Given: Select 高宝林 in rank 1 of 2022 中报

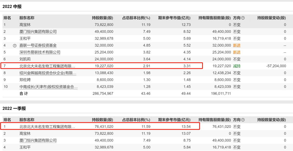Looking at the screenshot, I should pos(25,25).
